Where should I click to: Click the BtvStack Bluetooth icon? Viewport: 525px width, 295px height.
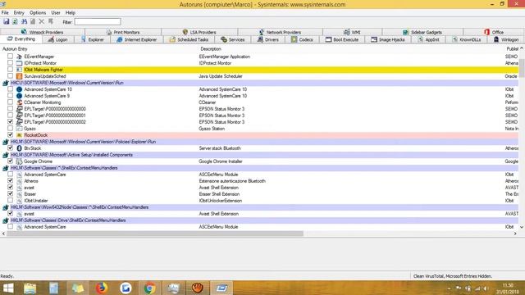[x=19, y=148]
